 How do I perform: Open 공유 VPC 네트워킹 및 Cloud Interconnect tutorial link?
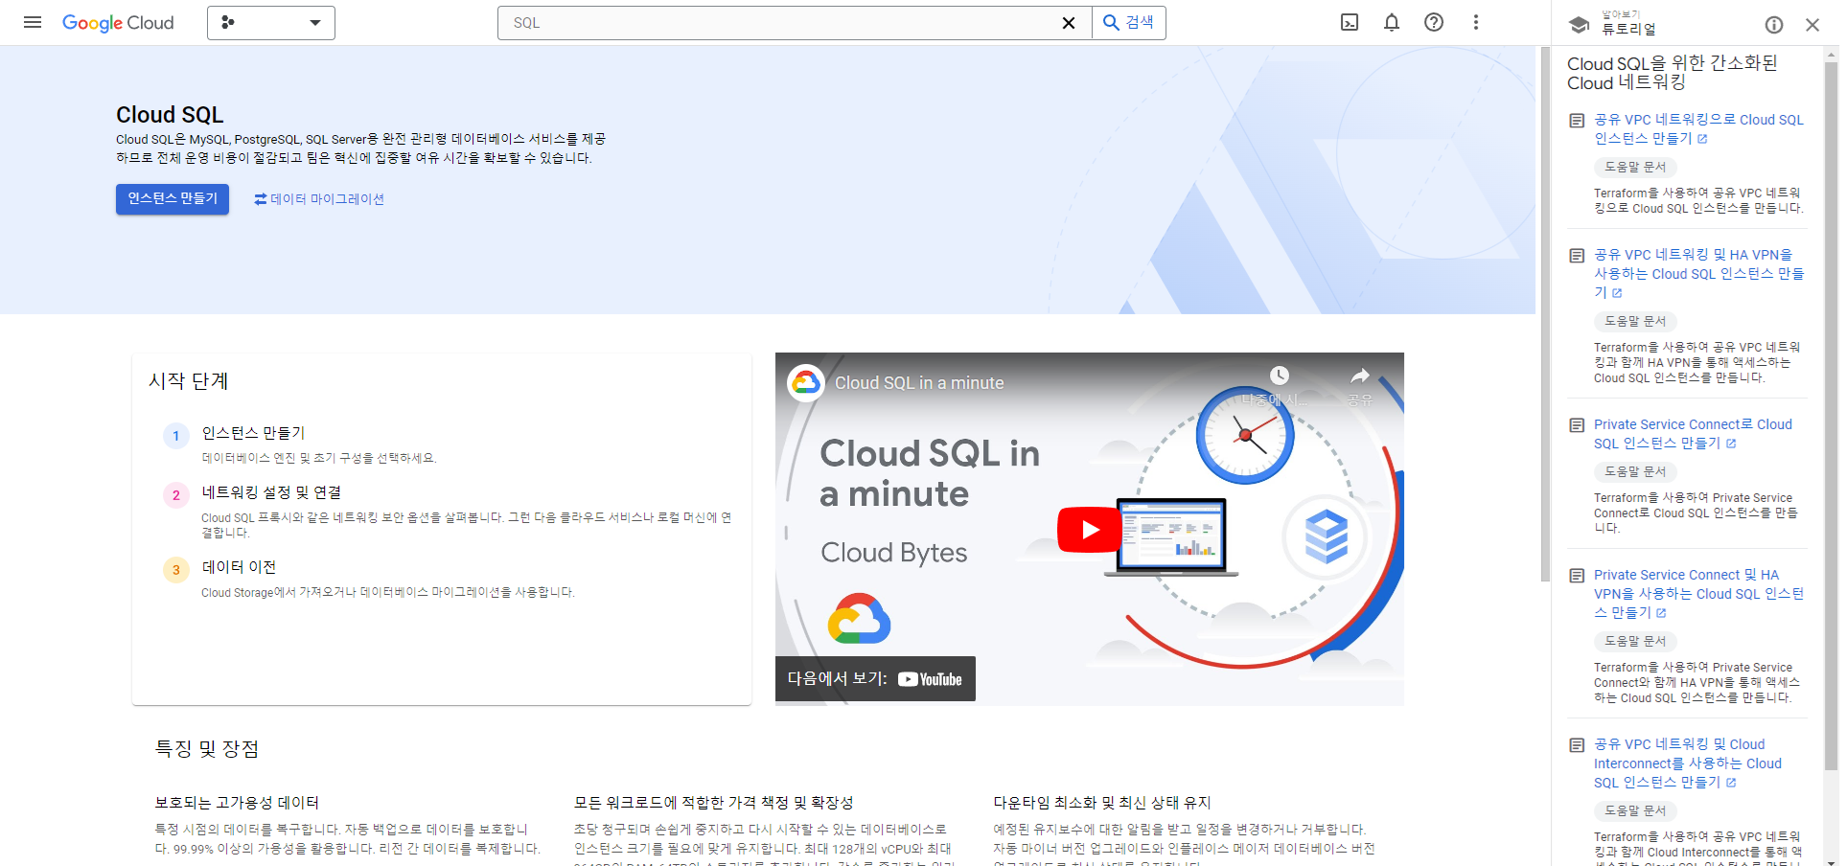[1688, 763]
